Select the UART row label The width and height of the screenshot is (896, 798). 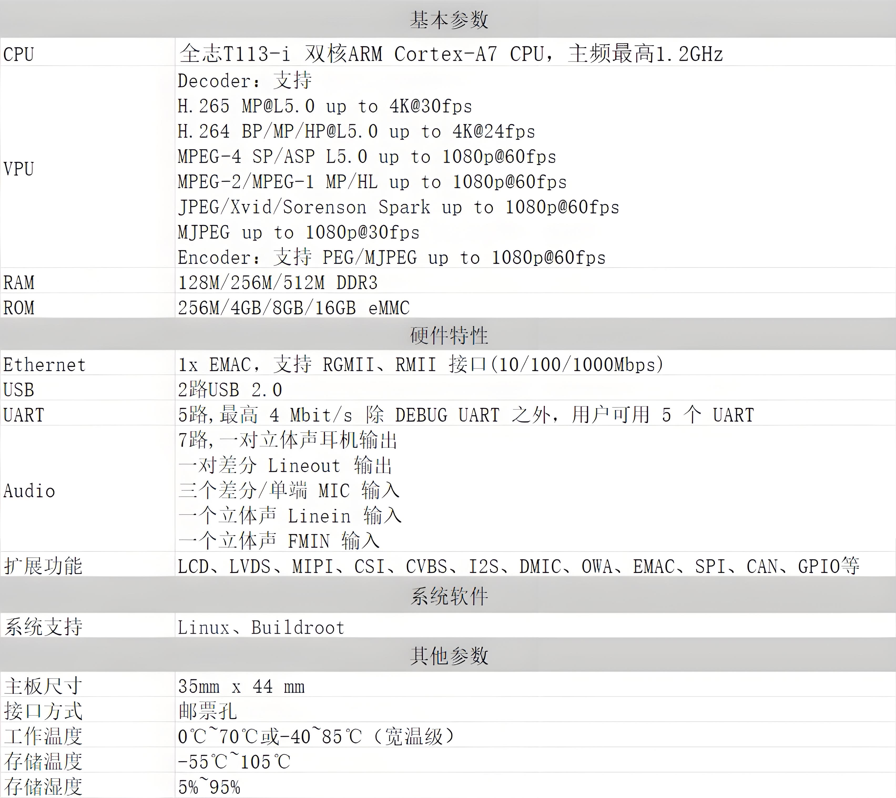[x=24, y=415]
